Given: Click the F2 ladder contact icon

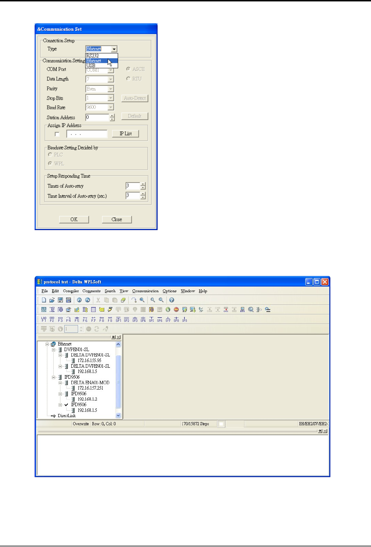Looking at the screenshot, I should click(x=52, y=319).
